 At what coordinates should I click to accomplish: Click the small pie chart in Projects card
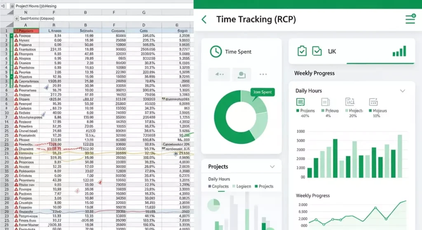point(214,205)
